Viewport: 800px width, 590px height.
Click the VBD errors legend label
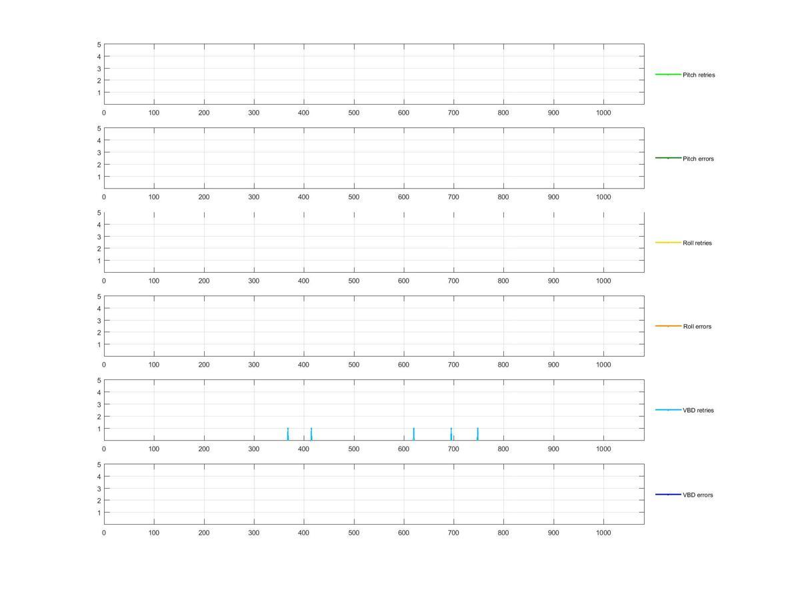pyautogui.click(x=697, y=495)
